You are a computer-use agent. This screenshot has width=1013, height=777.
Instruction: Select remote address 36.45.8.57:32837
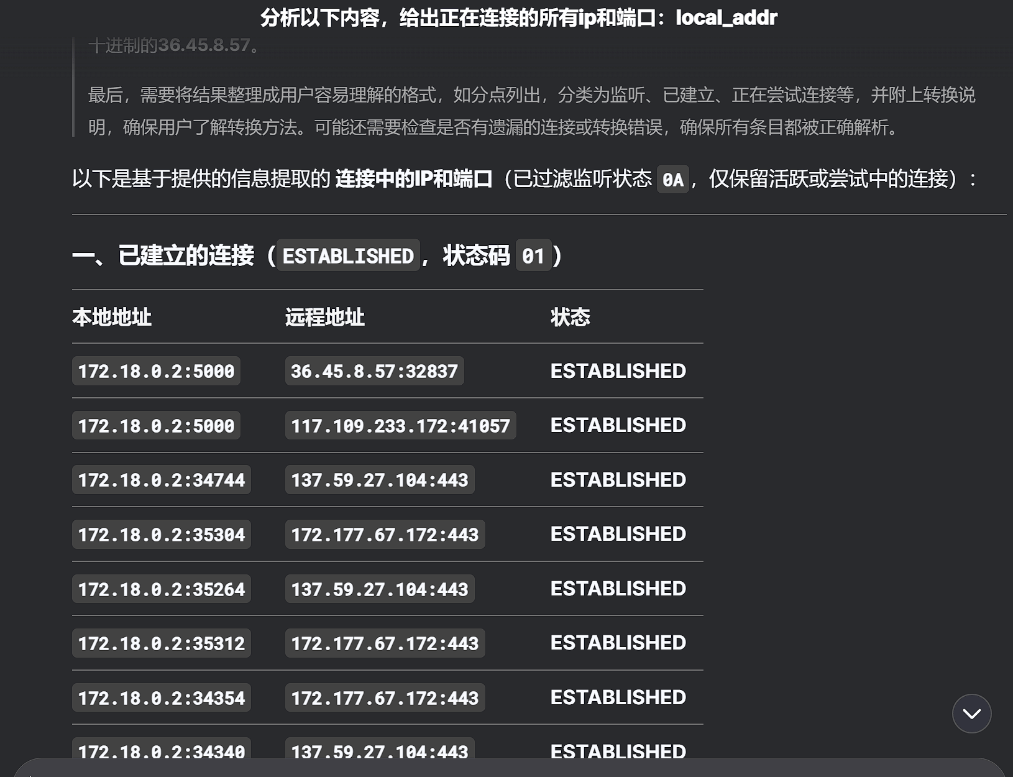point(374,371)
